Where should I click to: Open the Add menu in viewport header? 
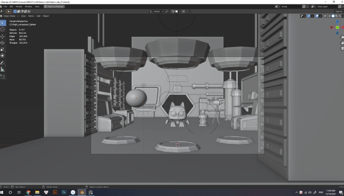point(38,16)
